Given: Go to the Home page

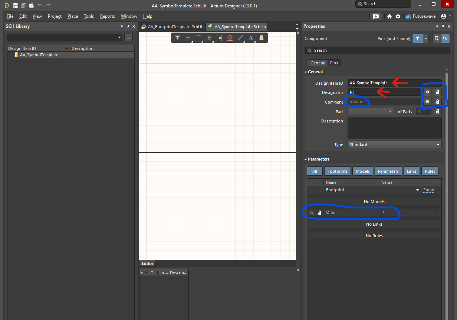Looking at the screenshot, I should pyautogui.click(x=389, y=16).
